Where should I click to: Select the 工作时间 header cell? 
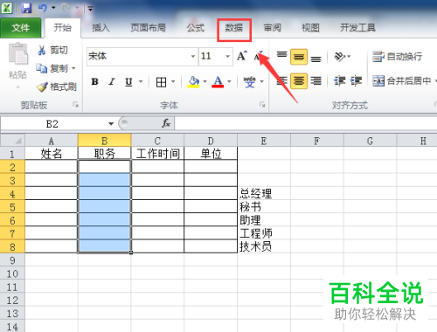(x=157, y=154)
